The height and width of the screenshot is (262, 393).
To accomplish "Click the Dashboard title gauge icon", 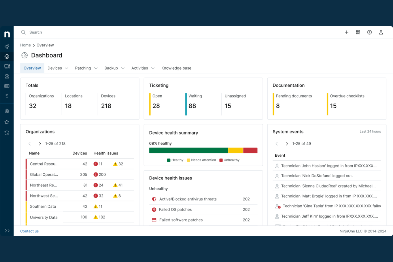I will click(24, 55).
